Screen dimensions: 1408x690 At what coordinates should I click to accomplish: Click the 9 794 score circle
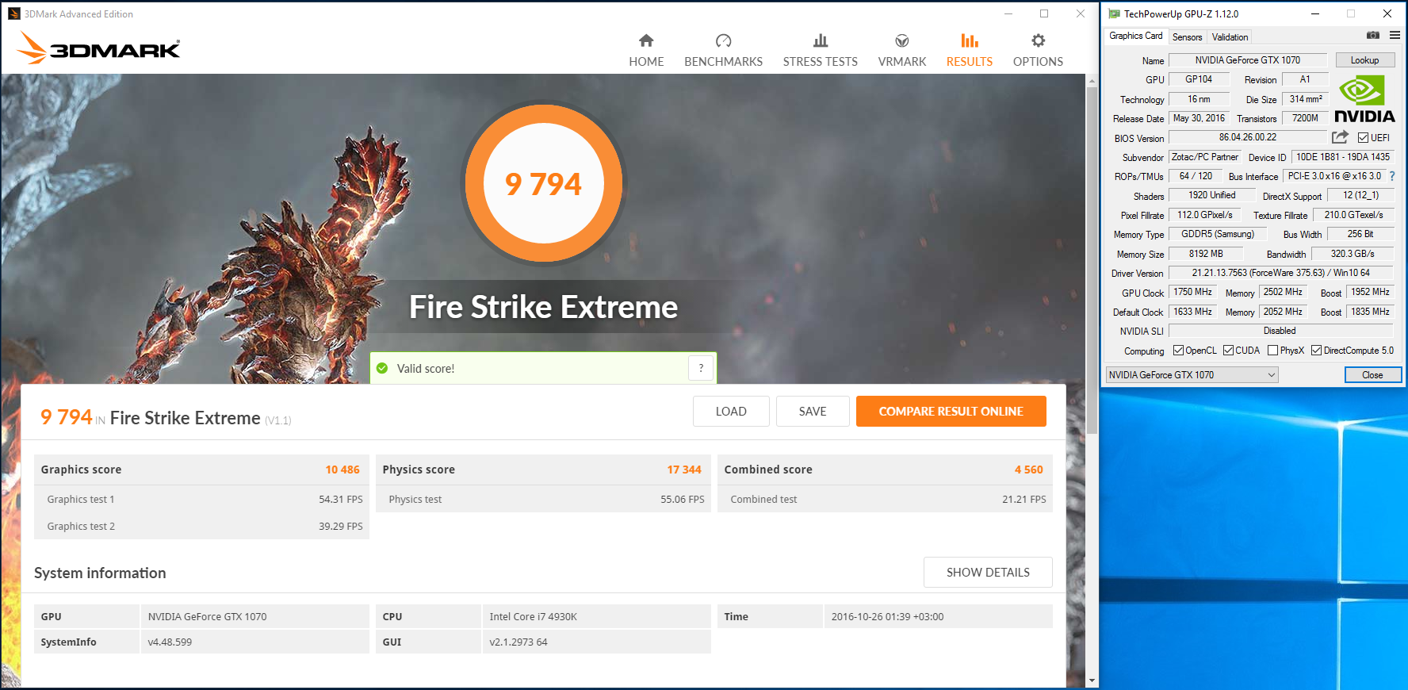(544, 183)
